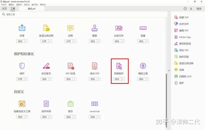The image size is (205, 130).
Task: Select the 辅助工具 accessibility icon
Action: point(143,66)
